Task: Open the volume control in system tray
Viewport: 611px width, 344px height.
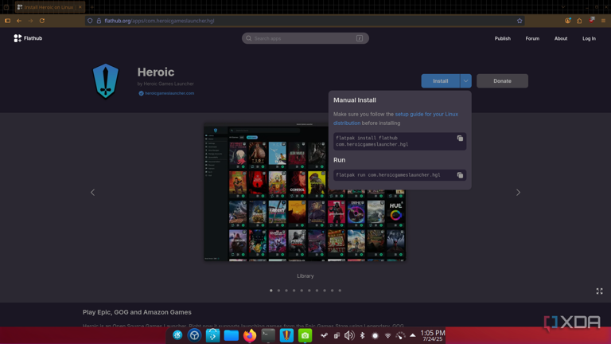Action: tap(348, 336)
